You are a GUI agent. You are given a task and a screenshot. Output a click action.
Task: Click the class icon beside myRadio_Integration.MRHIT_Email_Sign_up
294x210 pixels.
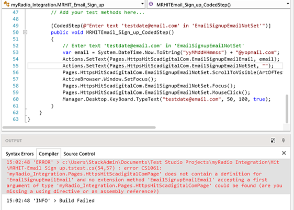click(x=7, y=4)
